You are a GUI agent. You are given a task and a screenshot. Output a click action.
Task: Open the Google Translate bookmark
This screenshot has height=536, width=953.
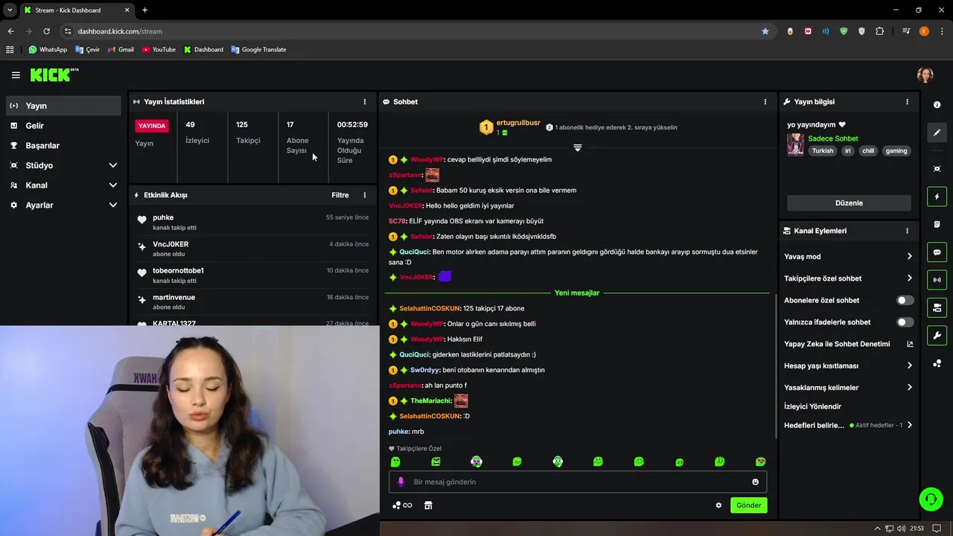click(x=259, y=50)
